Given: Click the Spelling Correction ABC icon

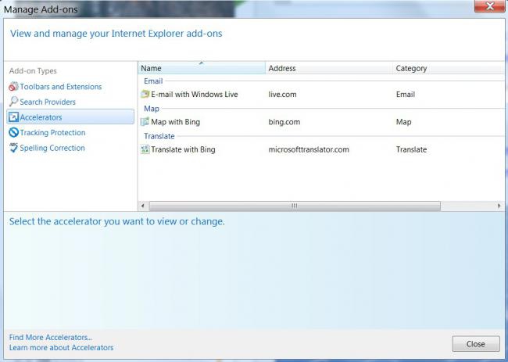Looking at the screenshot, I should click(13, 148).
